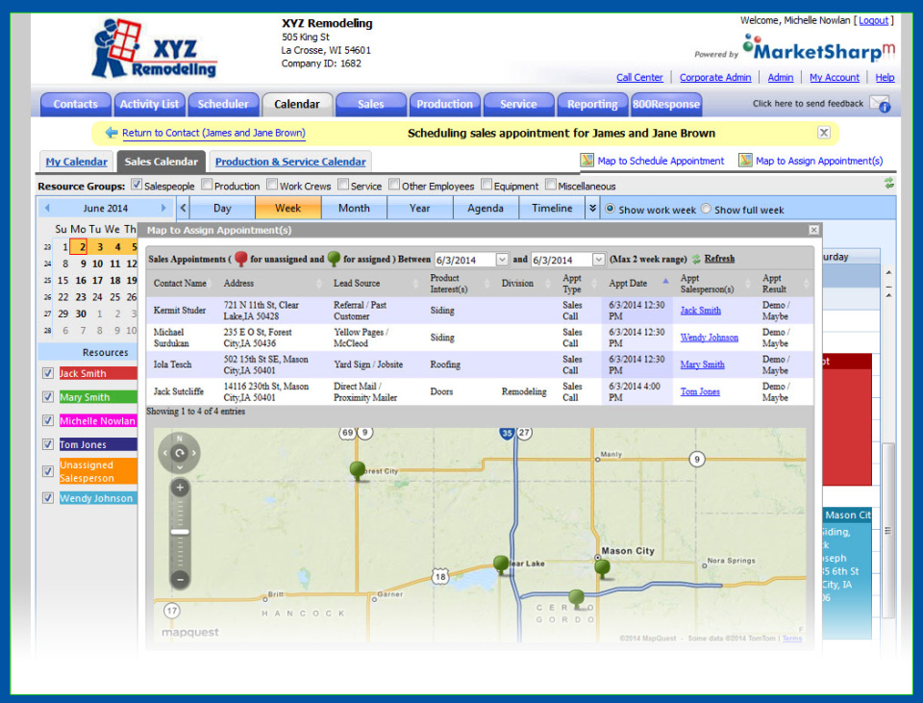Click the Map to Assign Appointment(s) map icon
The width and height of the screenshot is (923, 703).
pyautogui.click(x=745, y=161)
